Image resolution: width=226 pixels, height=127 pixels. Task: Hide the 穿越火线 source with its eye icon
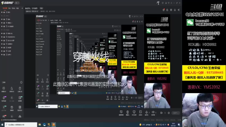(2, 33)
